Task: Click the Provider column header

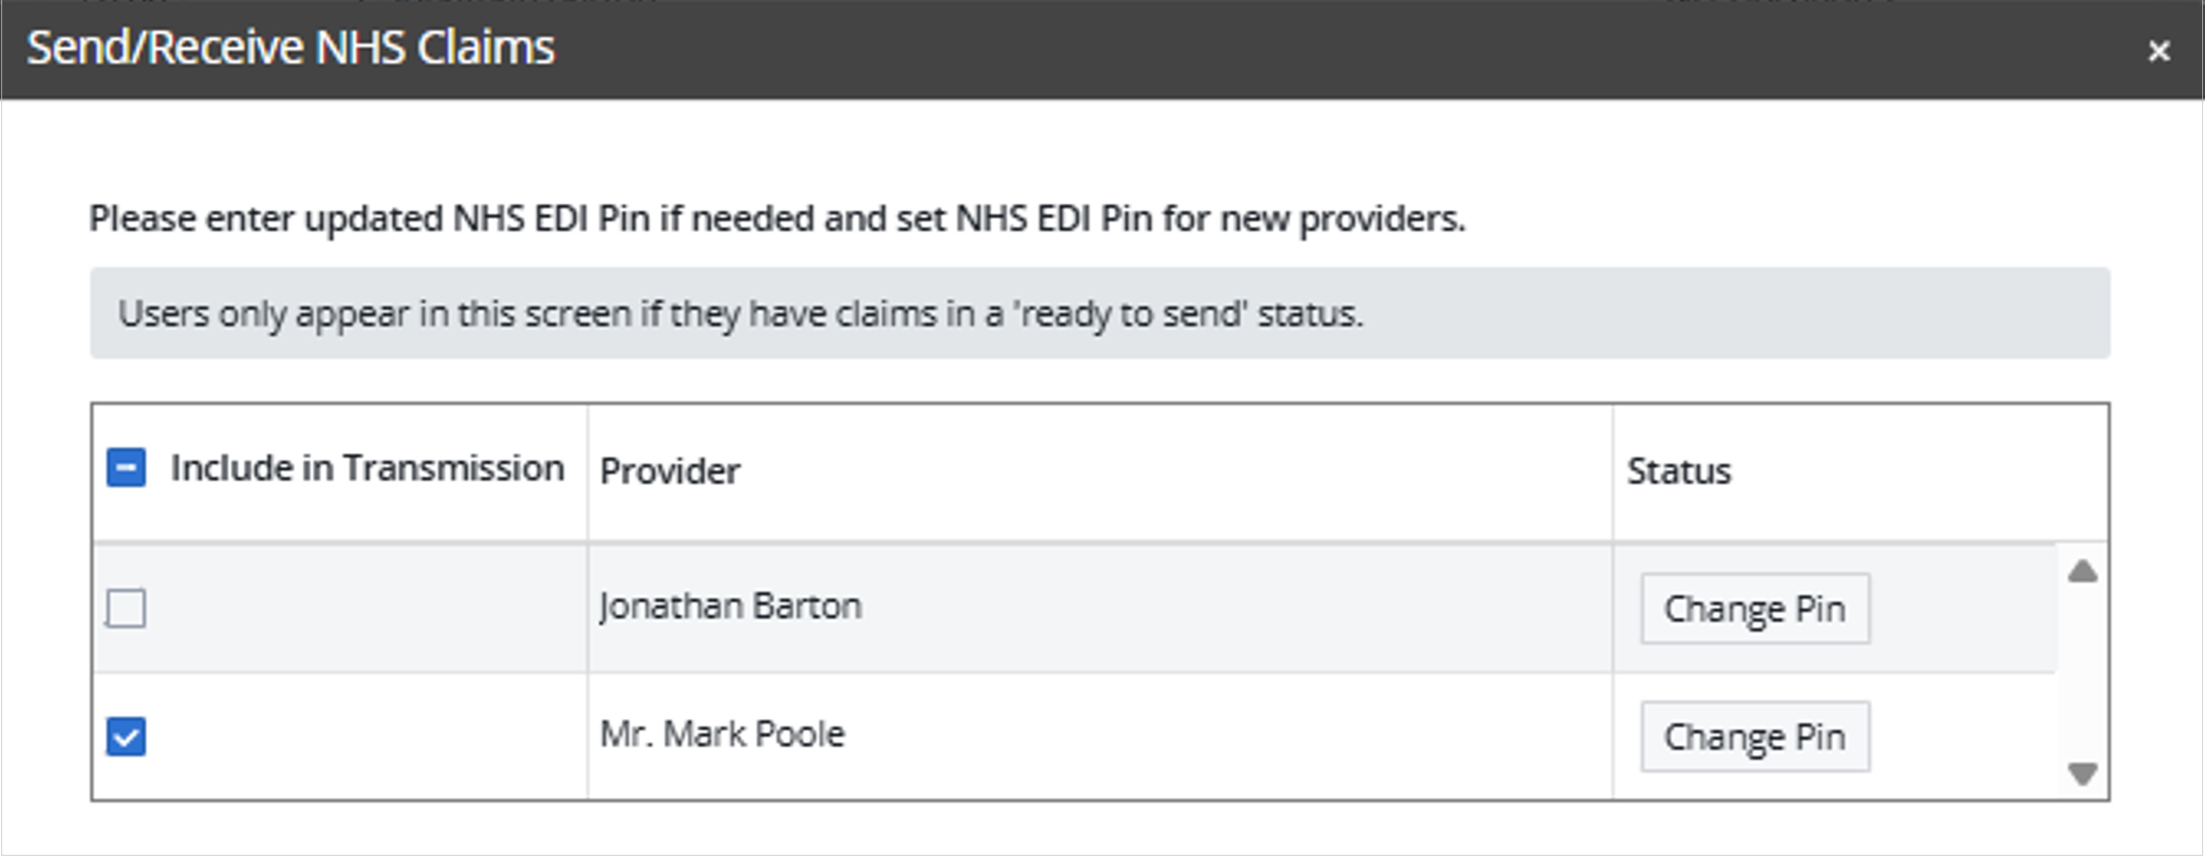Action: point(670,471)
